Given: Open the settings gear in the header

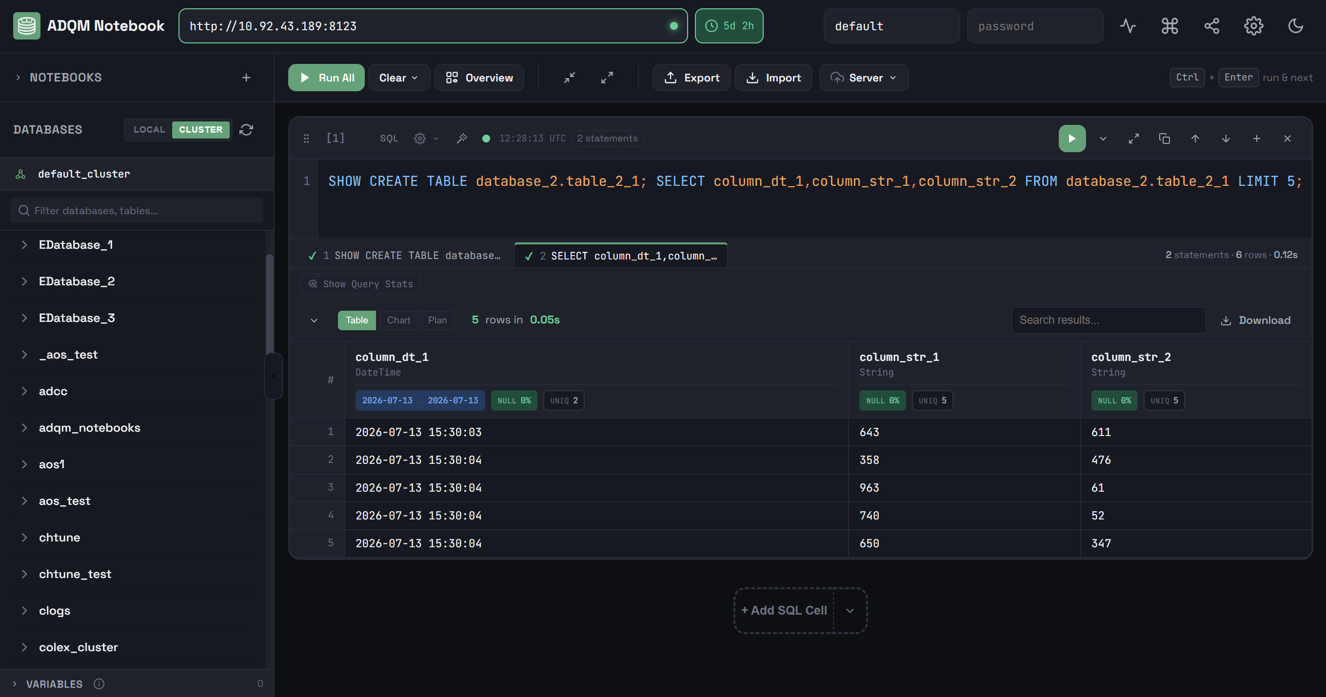Looking at the screenshot, I should click(1253, 26).
